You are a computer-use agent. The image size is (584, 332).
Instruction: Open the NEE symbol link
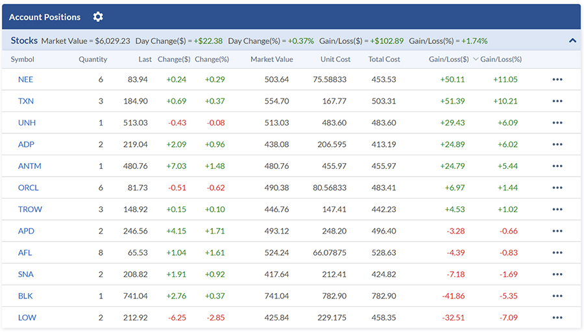[25, 80]
